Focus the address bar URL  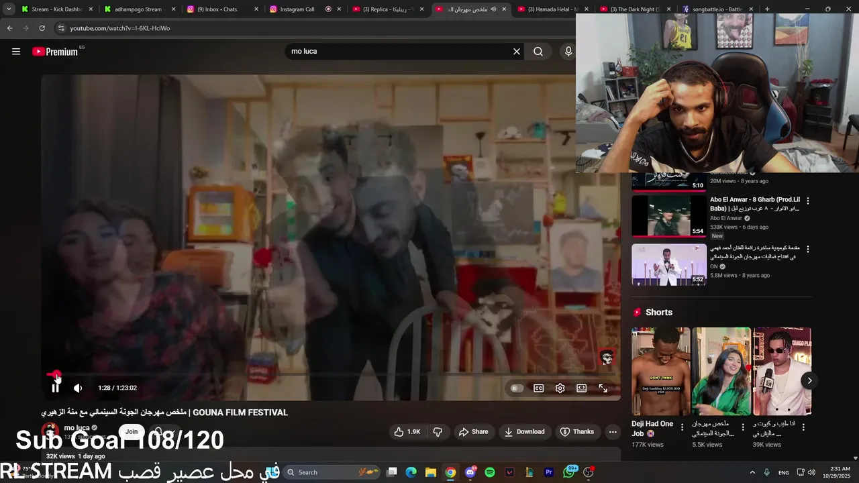[119, 28]
